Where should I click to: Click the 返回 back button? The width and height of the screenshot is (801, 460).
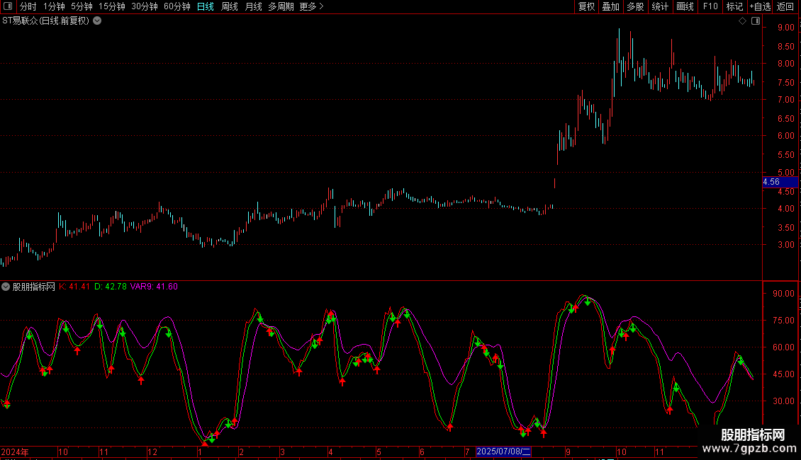(785, 6)
